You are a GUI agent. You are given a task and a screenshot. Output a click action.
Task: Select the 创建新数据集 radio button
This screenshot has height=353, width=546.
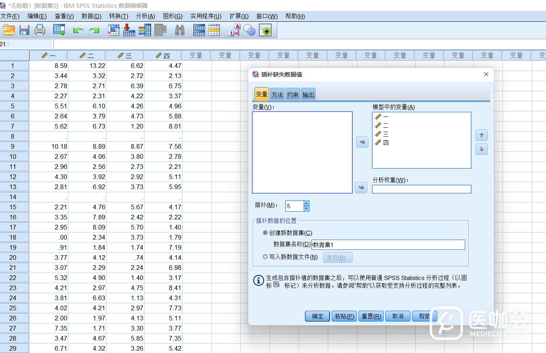pos(265,233)
